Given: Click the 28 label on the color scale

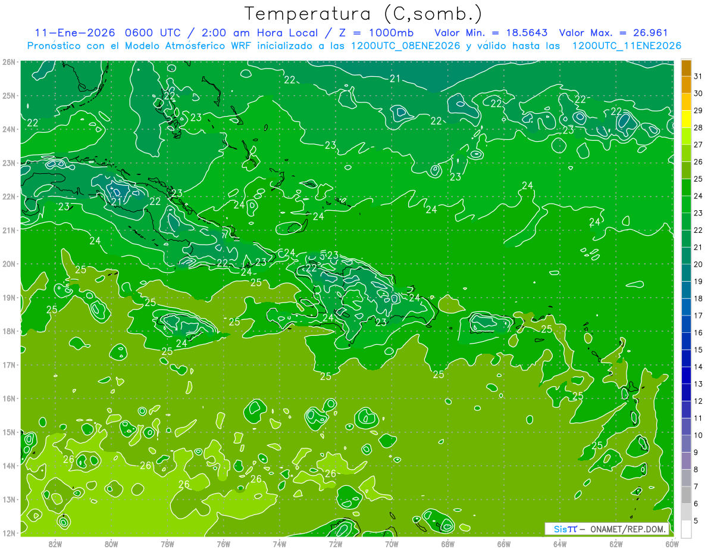Looking at the screenshot, I should tap(698, 128).
